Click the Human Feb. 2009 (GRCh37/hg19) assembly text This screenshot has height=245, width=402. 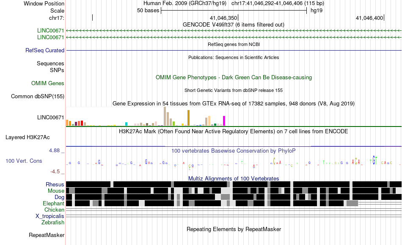click(x=185, y=3)
